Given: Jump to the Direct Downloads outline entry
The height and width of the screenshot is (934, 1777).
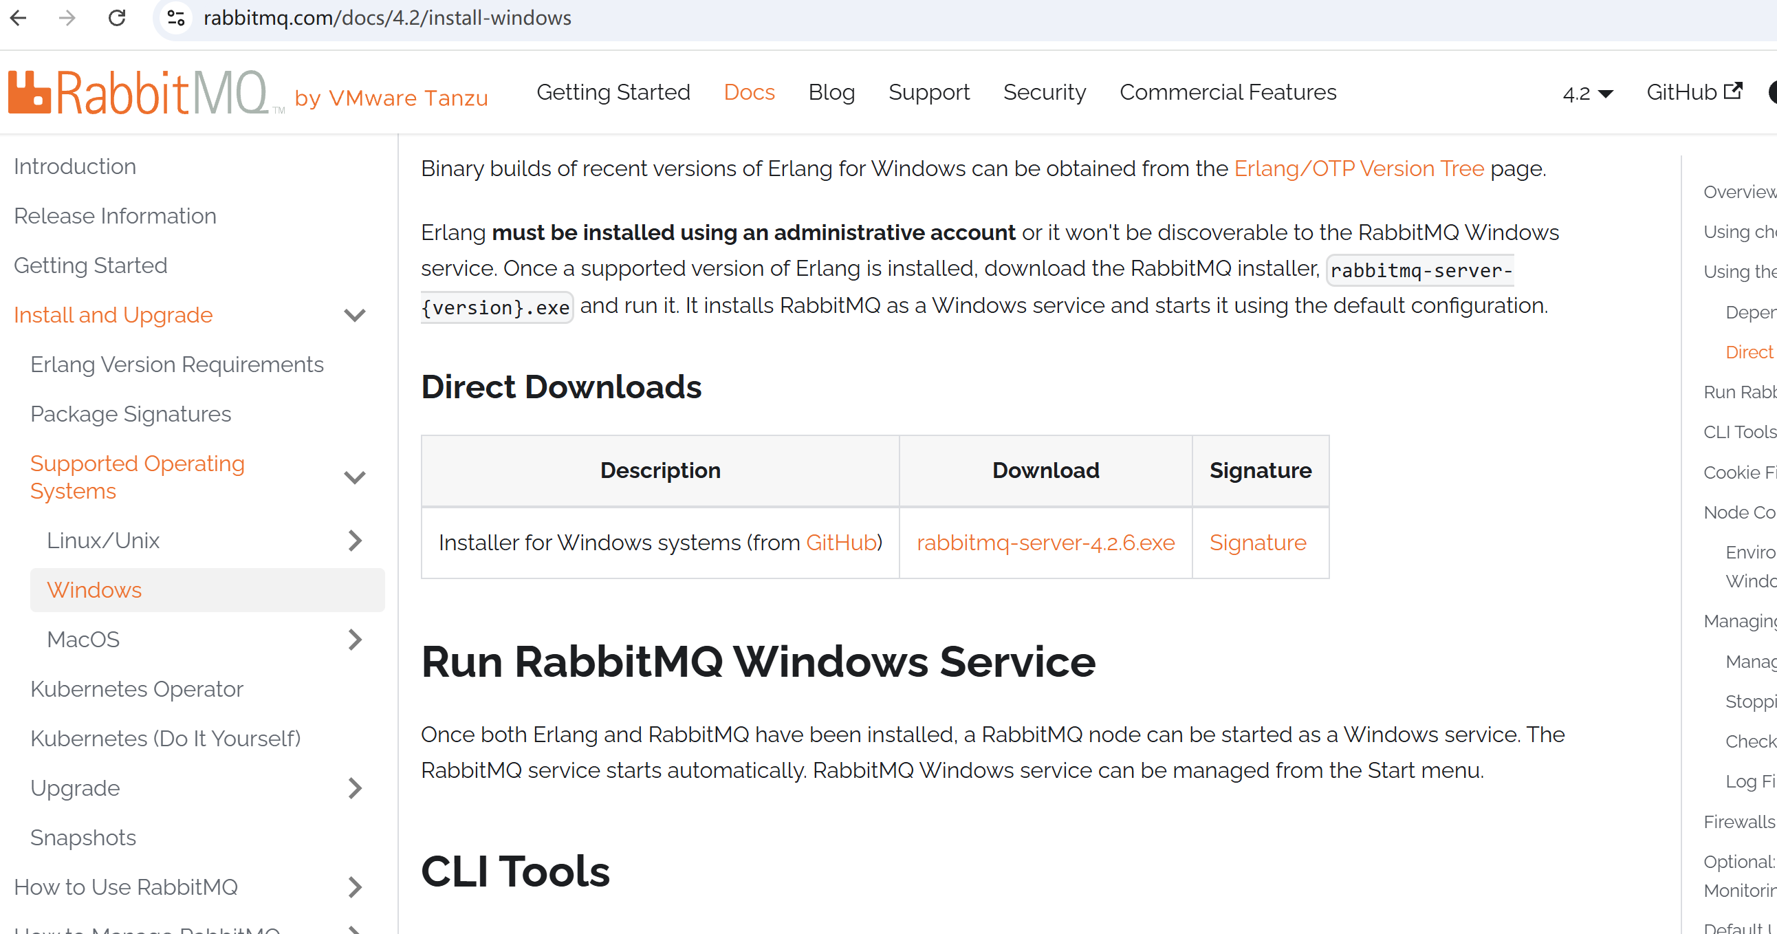Looking at the screenshot, I should coord(1751,353).
